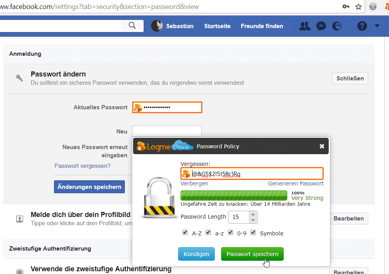This screenshot has width=389, height=274.
Task: Toggle the A-Z uppercase checkbox
Action: point(185,232)
